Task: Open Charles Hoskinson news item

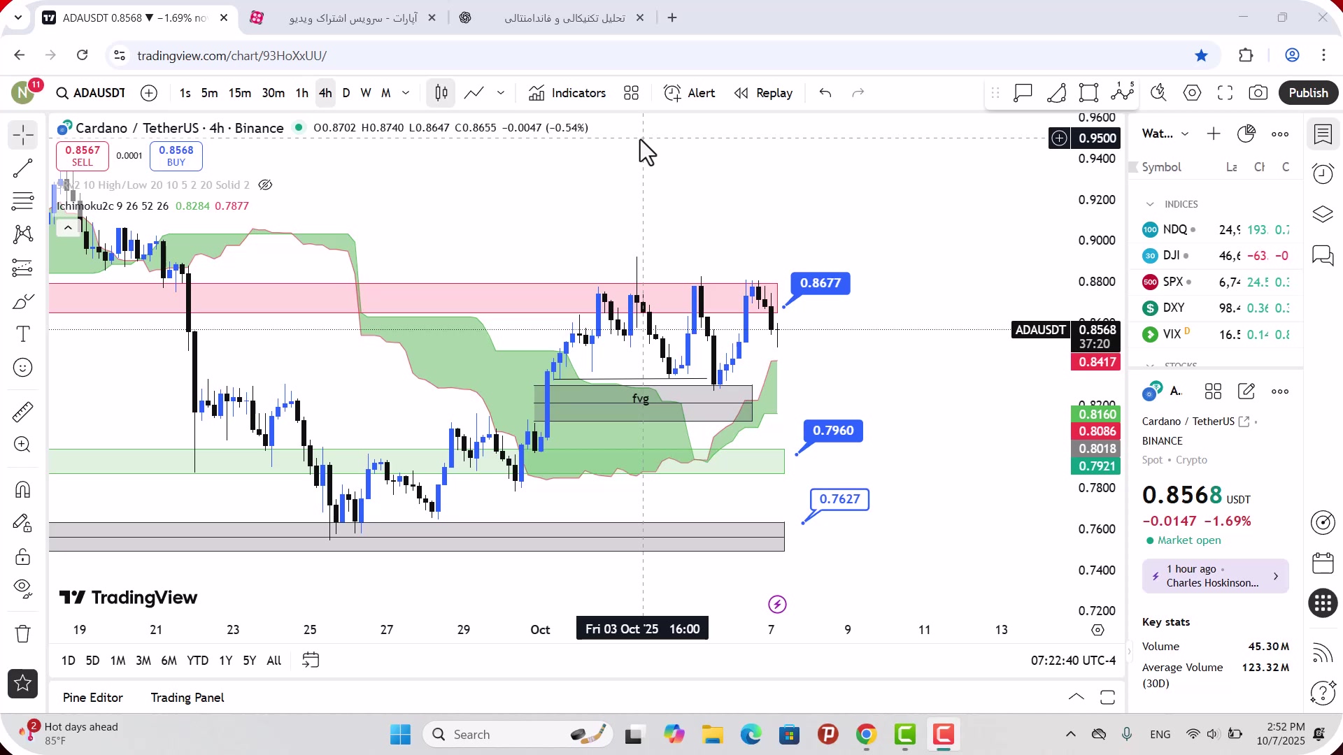Action: click(1216, 576)
